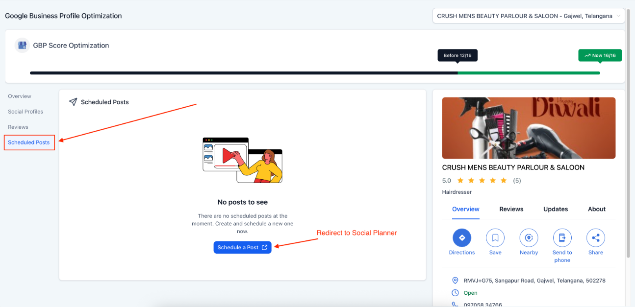Click the green section of score progress bar

tap(529, 73)
